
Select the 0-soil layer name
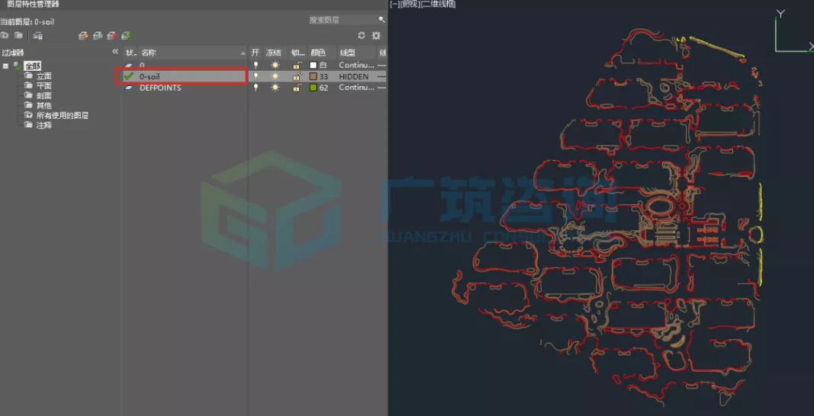[x=150, y=76]
